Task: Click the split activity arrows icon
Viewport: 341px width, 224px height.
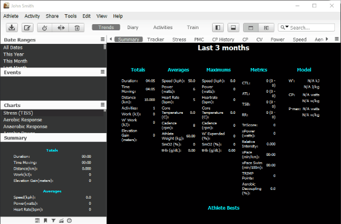Action: [61, 28]
